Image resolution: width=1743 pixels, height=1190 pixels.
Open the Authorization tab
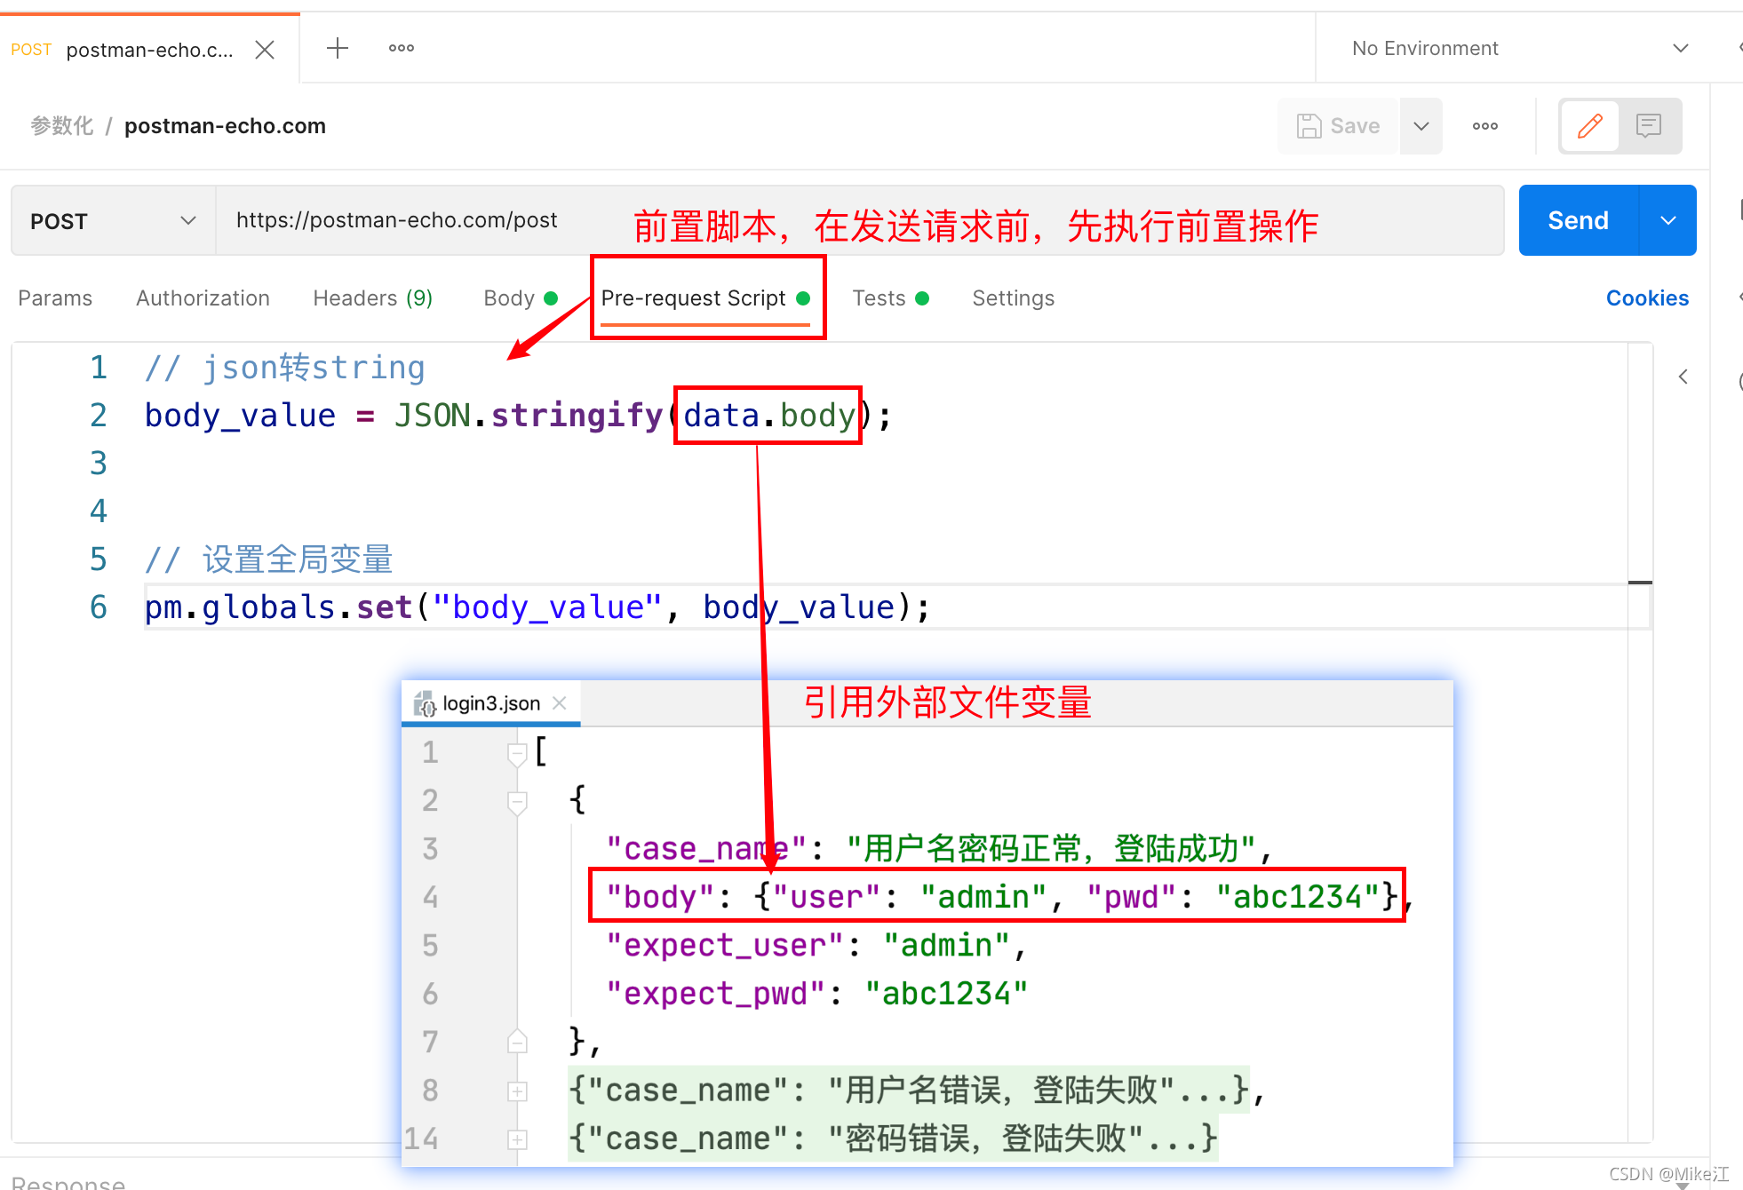tap(203, 298)
